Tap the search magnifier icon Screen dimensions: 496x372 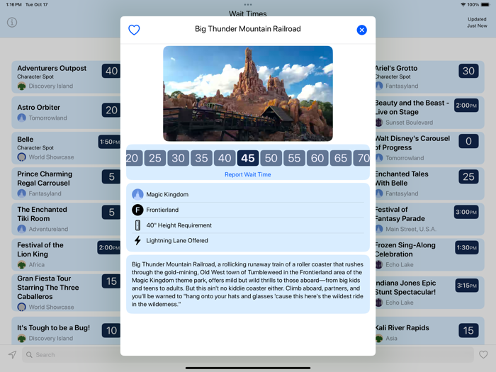[x=29, y=354]
